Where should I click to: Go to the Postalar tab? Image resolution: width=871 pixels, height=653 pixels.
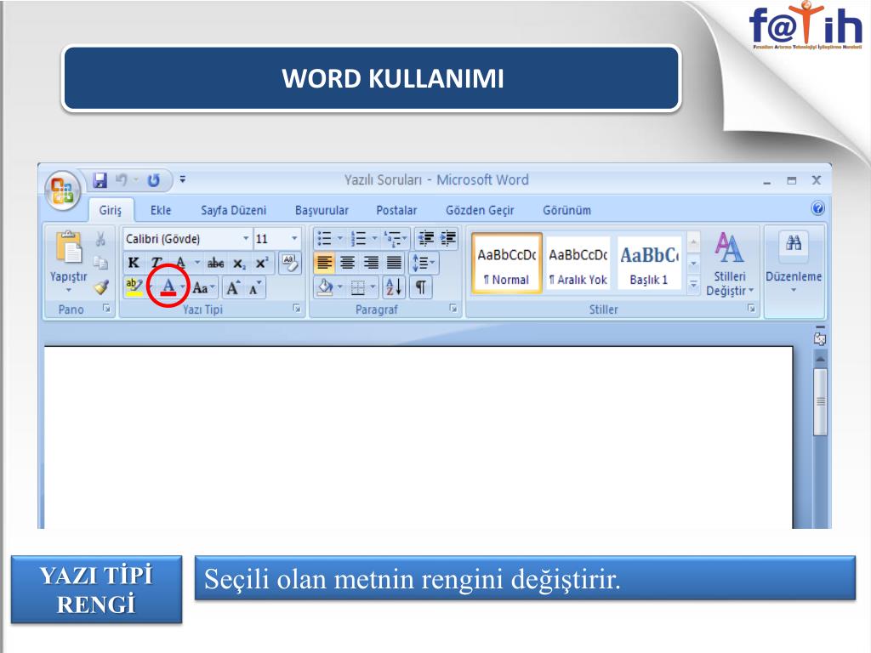396,211
